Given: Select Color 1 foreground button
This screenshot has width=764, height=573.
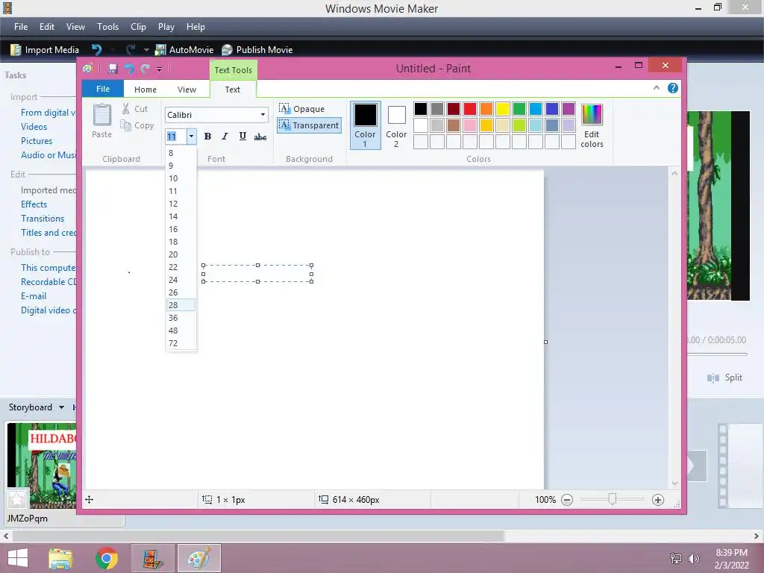Looking at the screenshot, I should click(x=365, y=125).
